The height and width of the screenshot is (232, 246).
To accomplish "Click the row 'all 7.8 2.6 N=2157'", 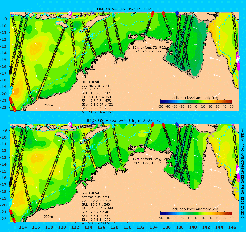I will [x=97, y=112].
